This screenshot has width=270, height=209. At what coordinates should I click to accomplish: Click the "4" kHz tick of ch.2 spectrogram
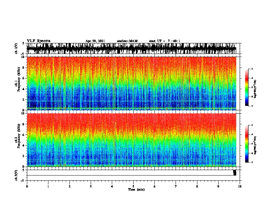24,145
